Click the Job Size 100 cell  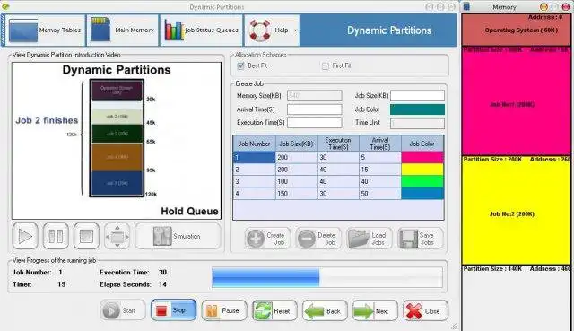point(297,181)
